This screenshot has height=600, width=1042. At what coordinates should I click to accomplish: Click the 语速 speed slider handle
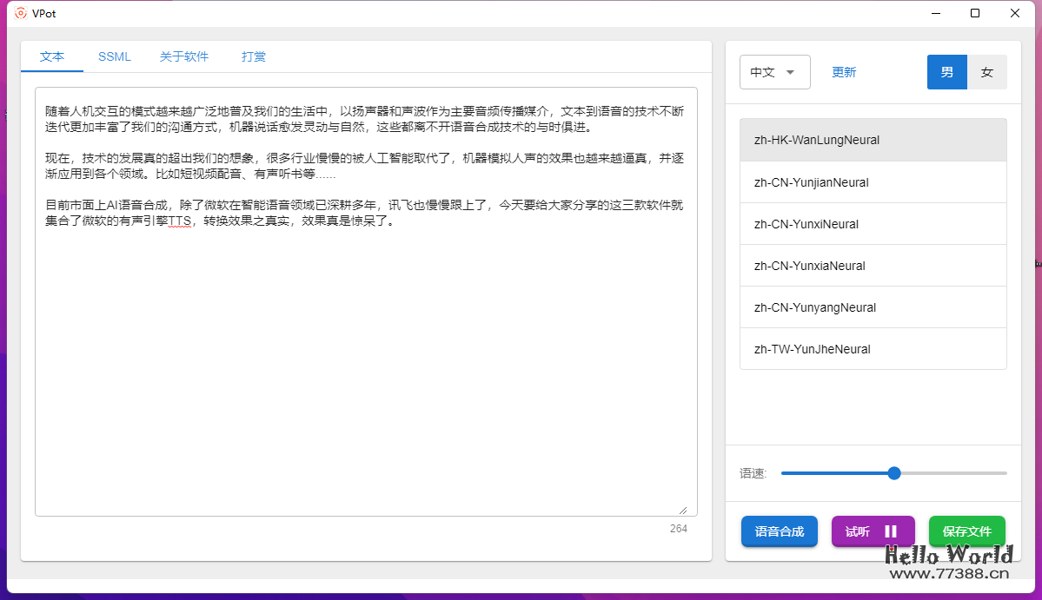[x=893, y=473]
